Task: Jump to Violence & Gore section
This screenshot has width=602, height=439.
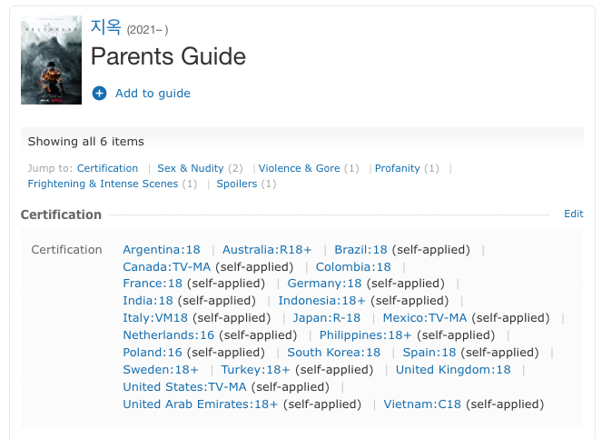Action: tap(299, 168)
